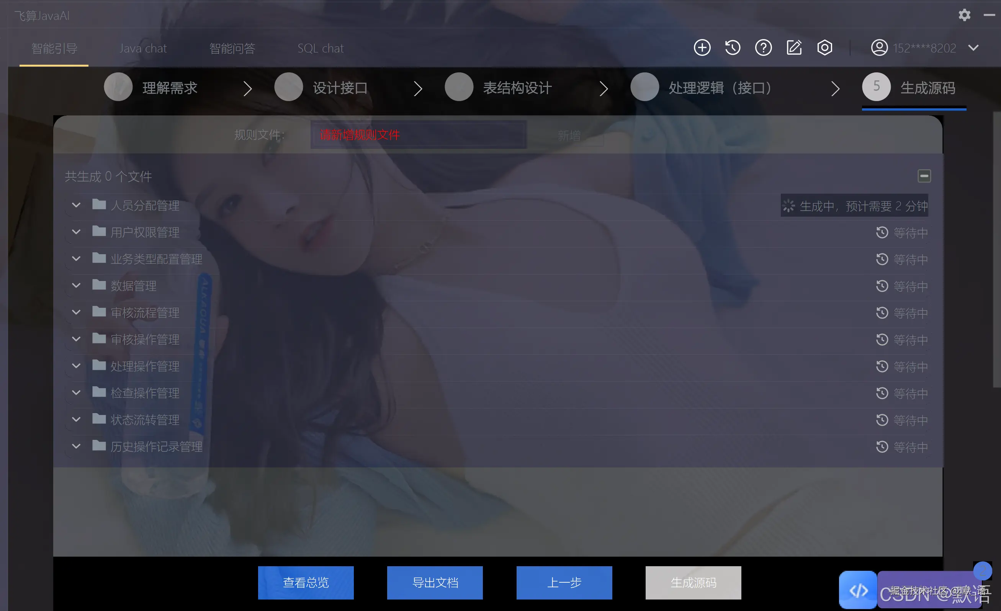
Task: Click the help question mark icon
Action: tap(763, 48)
